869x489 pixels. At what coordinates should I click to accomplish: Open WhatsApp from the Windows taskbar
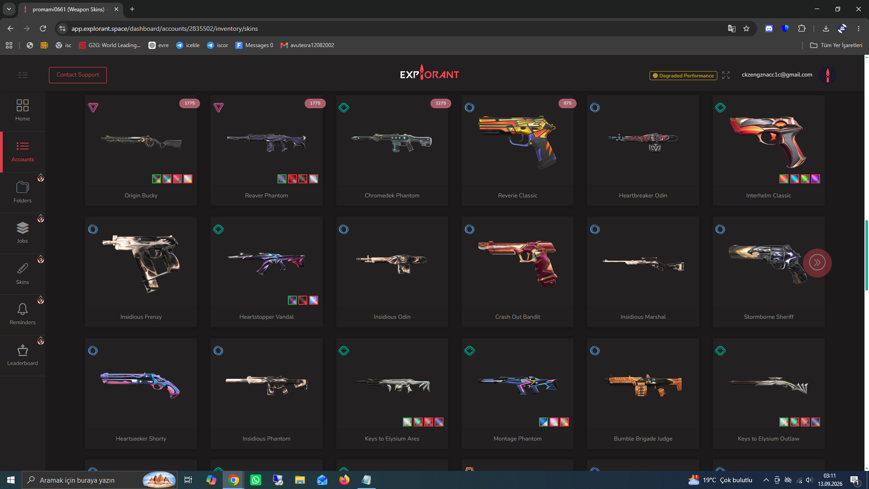tap(256, 480)
